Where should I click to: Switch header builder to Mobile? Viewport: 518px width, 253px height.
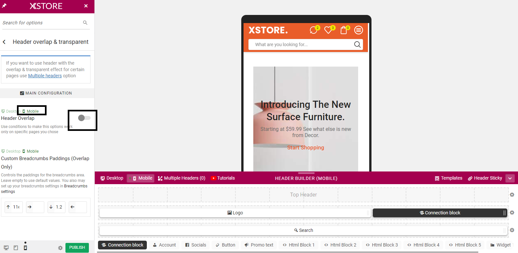[141, 178]
